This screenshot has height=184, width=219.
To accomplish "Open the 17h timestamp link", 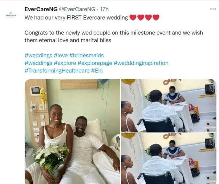I will [x=105, y=9].
